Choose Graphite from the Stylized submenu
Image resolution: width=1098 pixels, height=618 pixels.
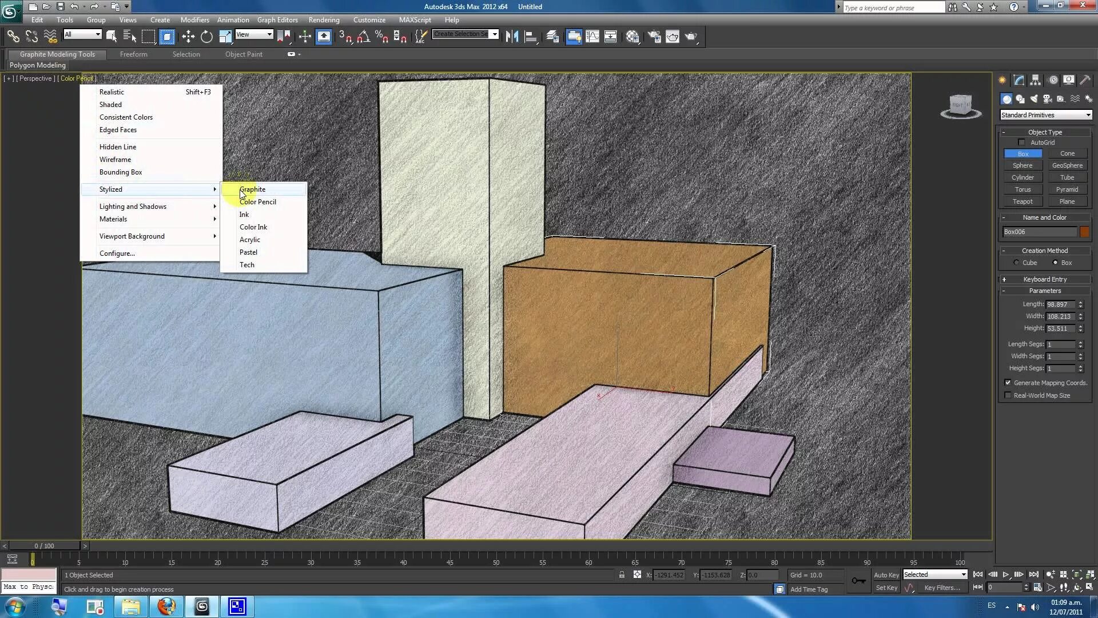(x=252, y=189)
